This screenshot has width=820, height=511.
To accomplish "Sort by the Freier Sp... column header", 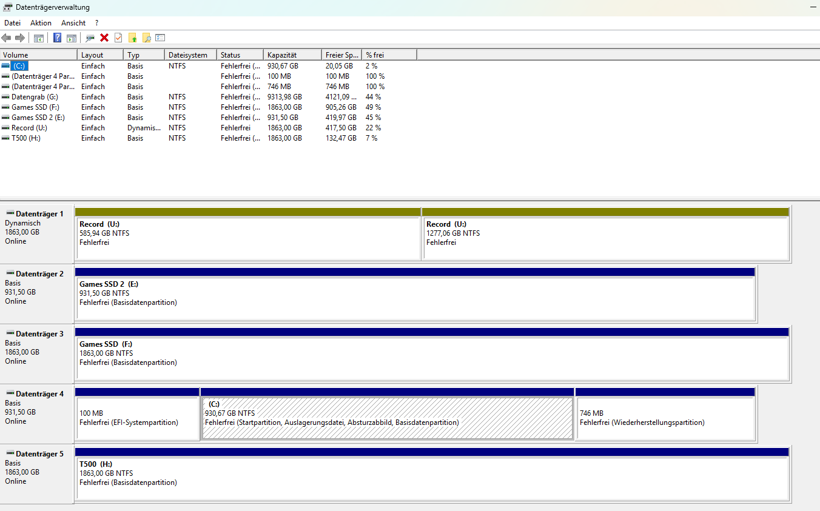I will (341, 55).
